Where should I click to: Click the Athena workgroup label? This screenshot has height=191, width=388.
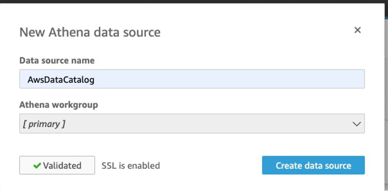(58, 105)
